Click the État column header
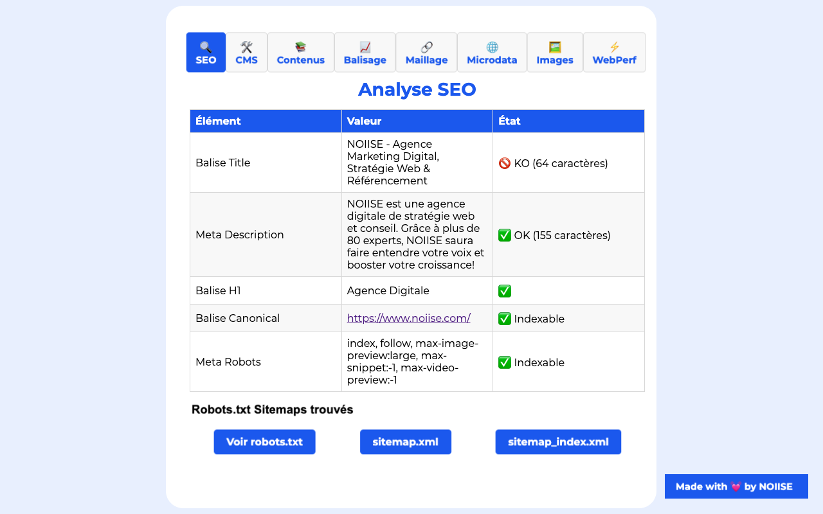Screen dimensions: 823x514 point(569,121)
